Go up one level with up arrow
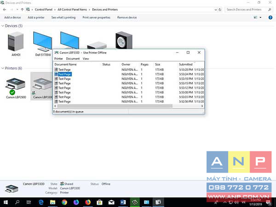Screen dimensions: 276x207 pos(22,10)
